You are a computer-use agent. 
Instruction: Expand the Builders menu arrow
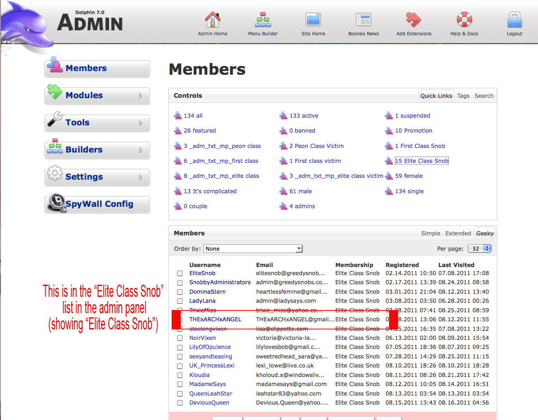click(141, 150)
